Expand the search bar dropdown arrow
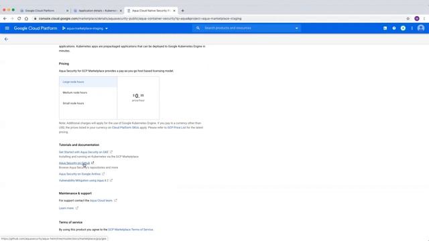 click(296, 28)
